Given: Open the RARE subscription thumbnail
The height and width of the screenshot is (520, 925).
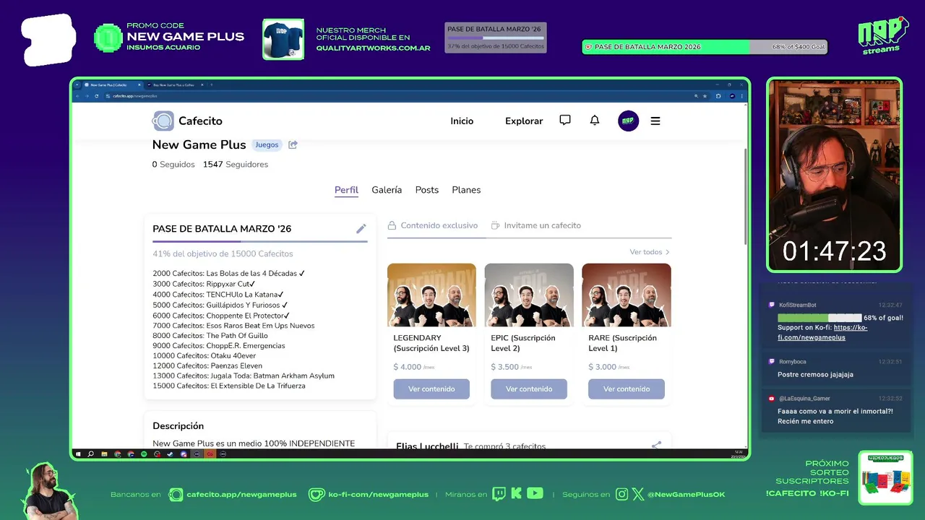Looking at the screenshot, I should point(627,295).
